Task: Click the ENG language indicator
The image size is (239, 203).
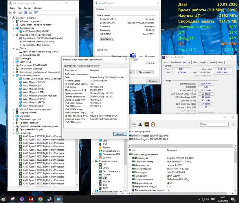Action: click(x=213, y=199)
